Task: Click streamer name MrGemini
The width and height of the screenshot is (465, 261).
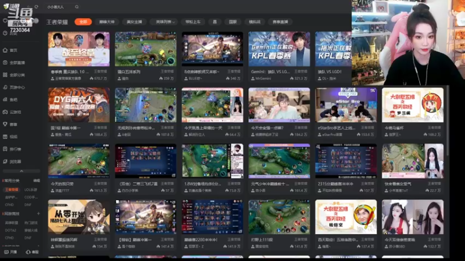Action: click(x=263, y=78)
